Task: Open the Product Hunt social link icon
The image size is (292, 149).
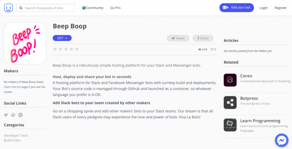Action: click(x=20, y=115)
